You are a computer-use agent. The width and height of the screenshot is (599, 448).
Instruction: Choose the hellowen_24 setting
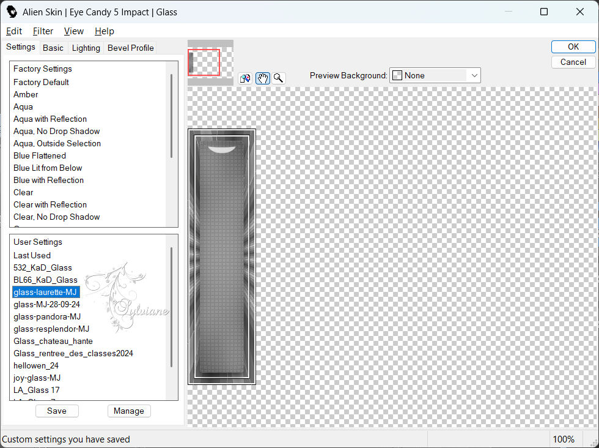36,366
